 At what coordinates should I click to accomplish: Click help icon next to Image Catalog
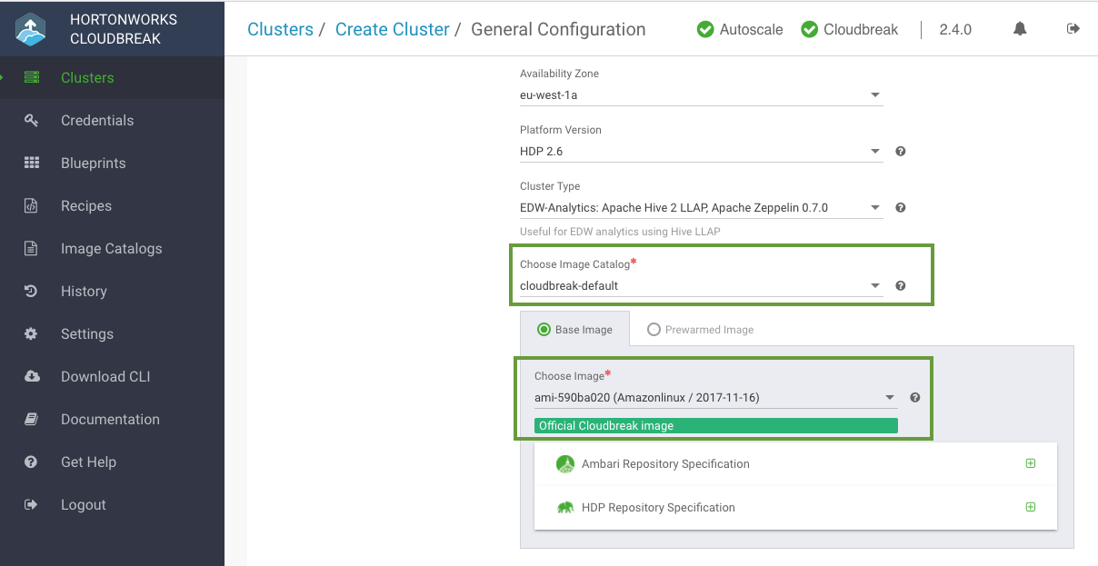point(900,286)
